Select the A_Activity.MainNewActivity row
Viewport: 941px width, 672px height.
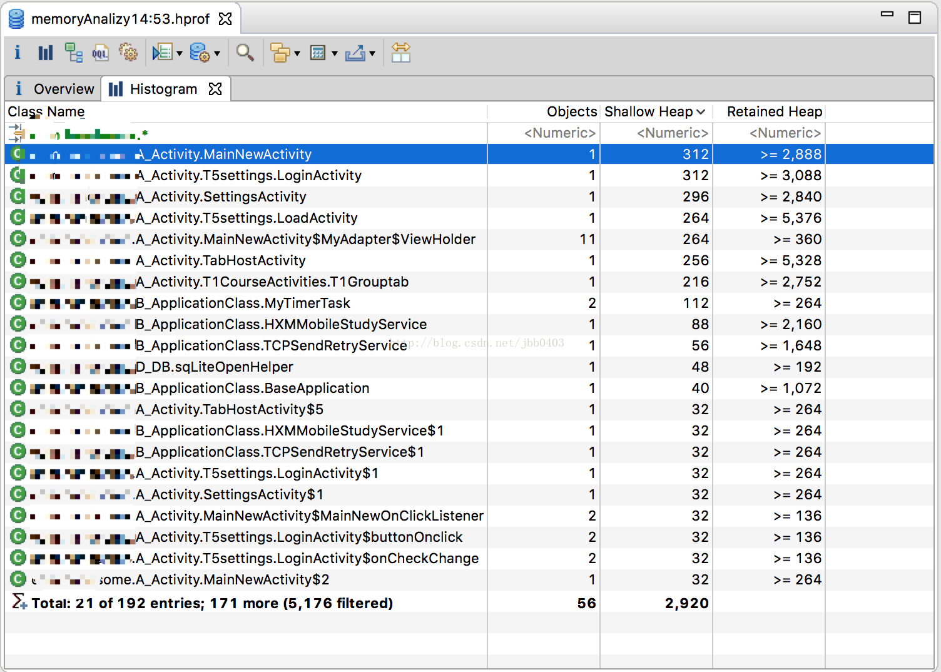pos(469,155)
